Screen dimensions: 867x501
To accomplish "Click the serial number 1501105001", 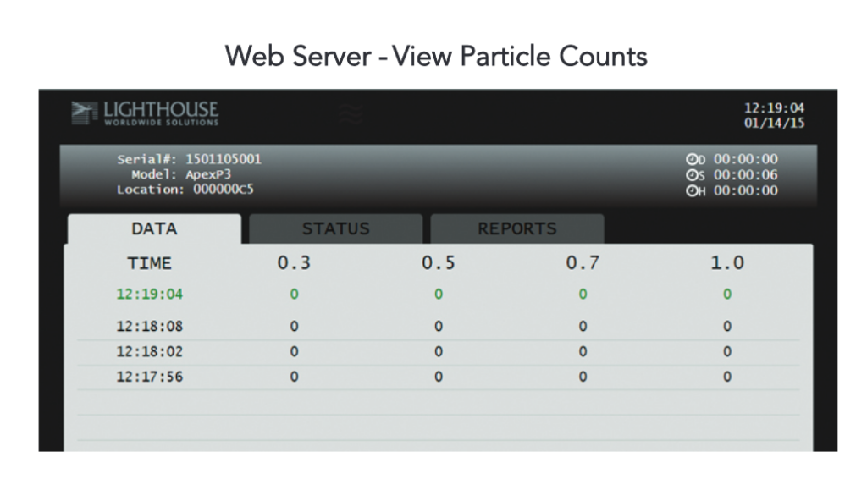I will click(224, 159).
